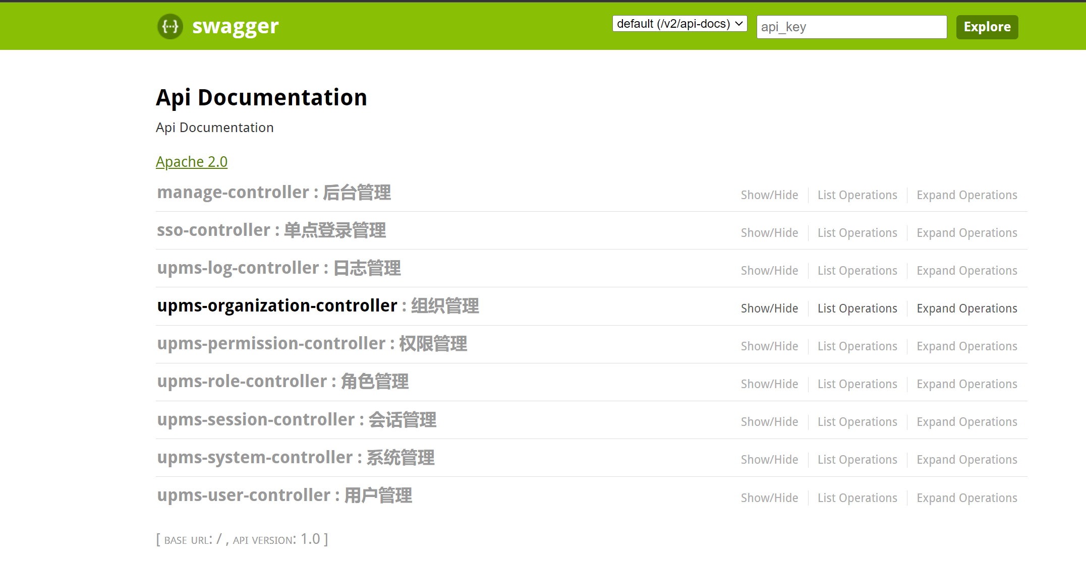Toggle Show/Hide for manage-controller
Viewport: 1086px width, 561px height.
point(769,195)
